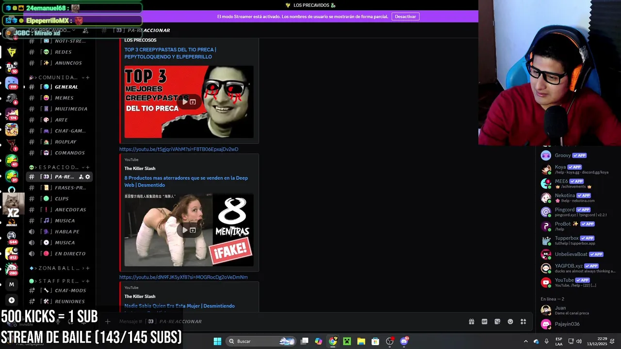Add a channel with plus next to ESPACIO D
Viewport: 621px width, 349px height.
87,167
